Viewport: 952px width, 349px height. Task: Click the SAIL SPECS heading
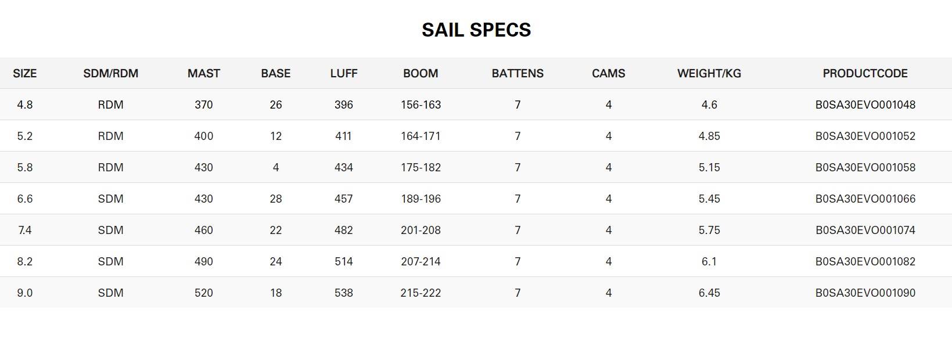point(476,30)
